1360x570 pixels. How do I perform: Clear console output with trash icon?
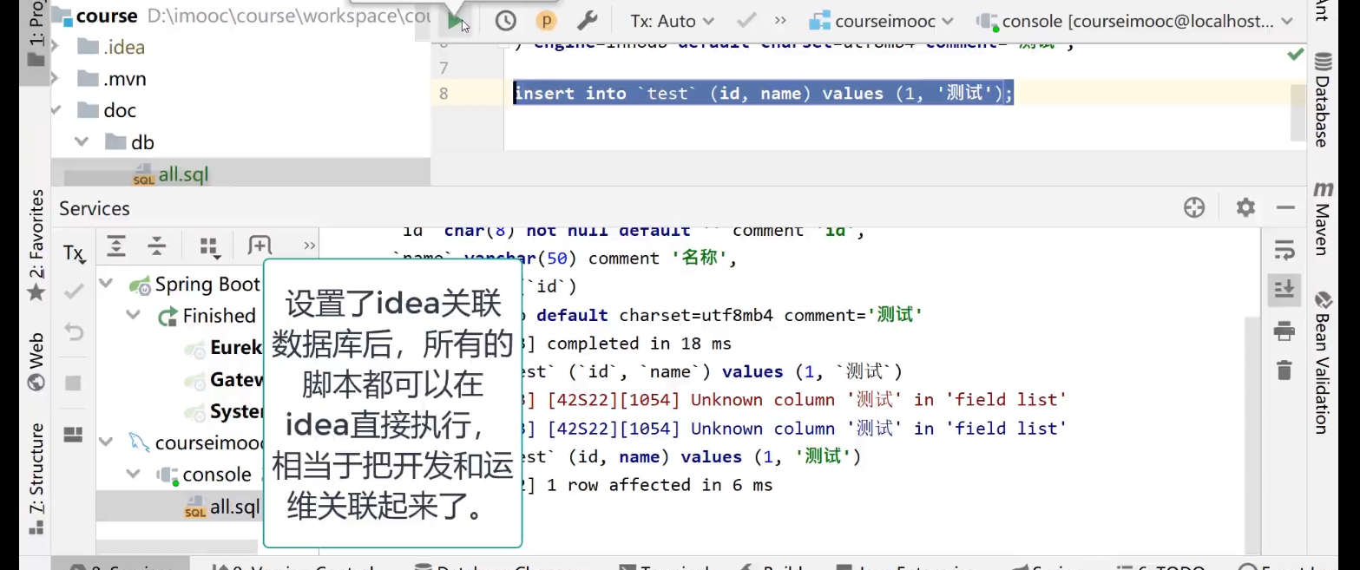[1284, 370]
